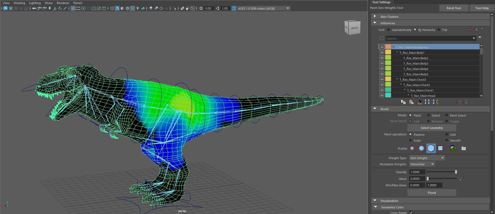Image resolution: width=495 pixels, height=214 pixels.
Task: Open the View panel menu
Action: 6,3
